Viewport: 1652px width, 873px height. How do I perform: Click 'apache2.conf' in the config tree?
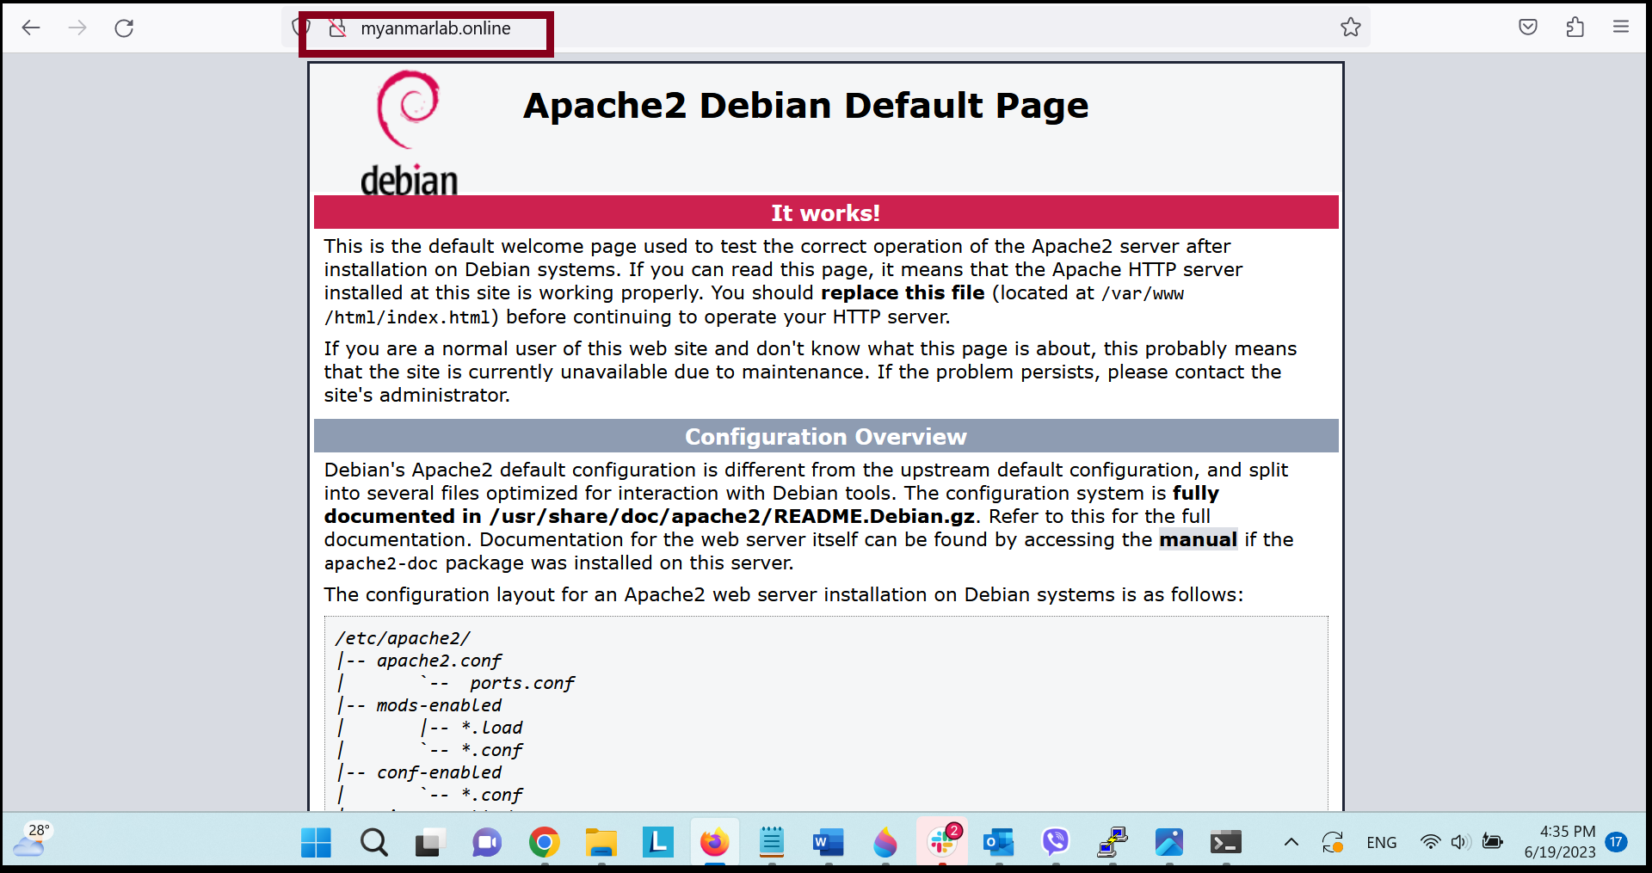(x=439, y=661)
